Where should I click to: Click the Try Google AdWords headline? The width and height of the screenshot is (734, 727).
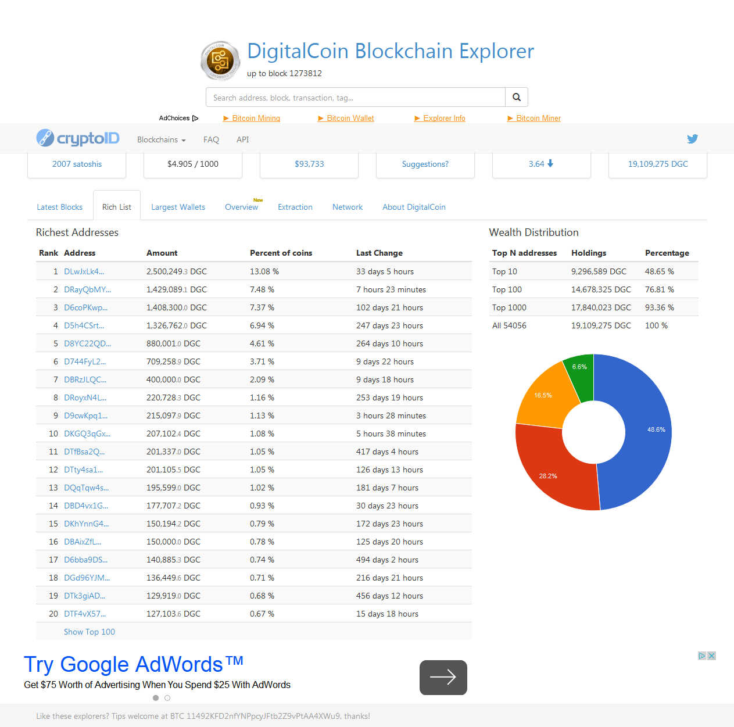(134, 664)
